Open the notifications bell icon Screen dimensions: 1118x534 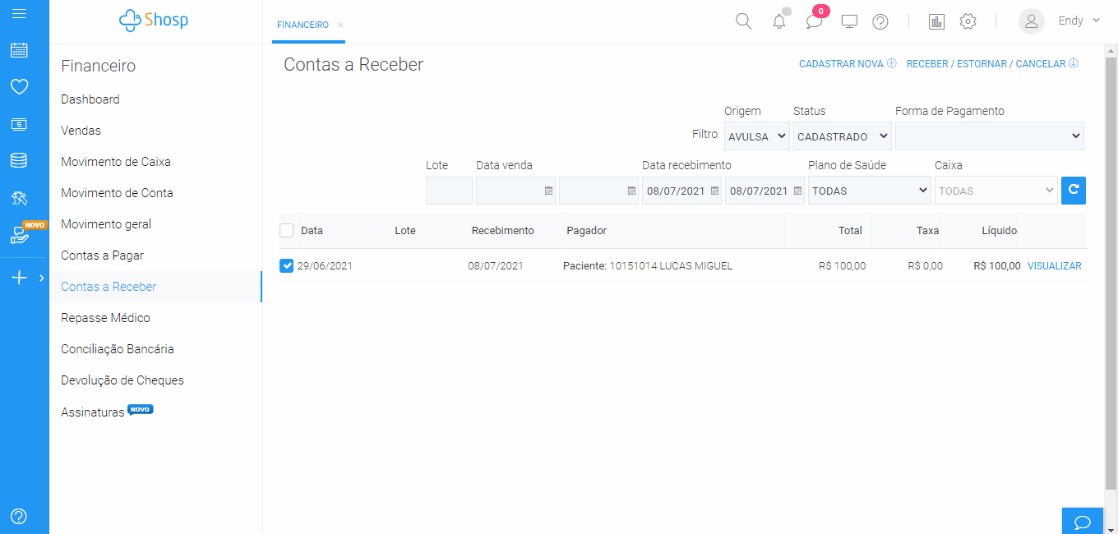[779, 22]
